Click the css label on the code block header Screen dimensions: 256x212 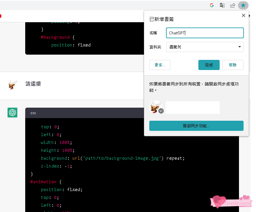33,113
